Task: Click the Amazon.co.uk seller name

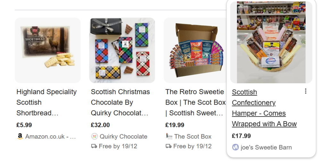Action: coord(50,137)
